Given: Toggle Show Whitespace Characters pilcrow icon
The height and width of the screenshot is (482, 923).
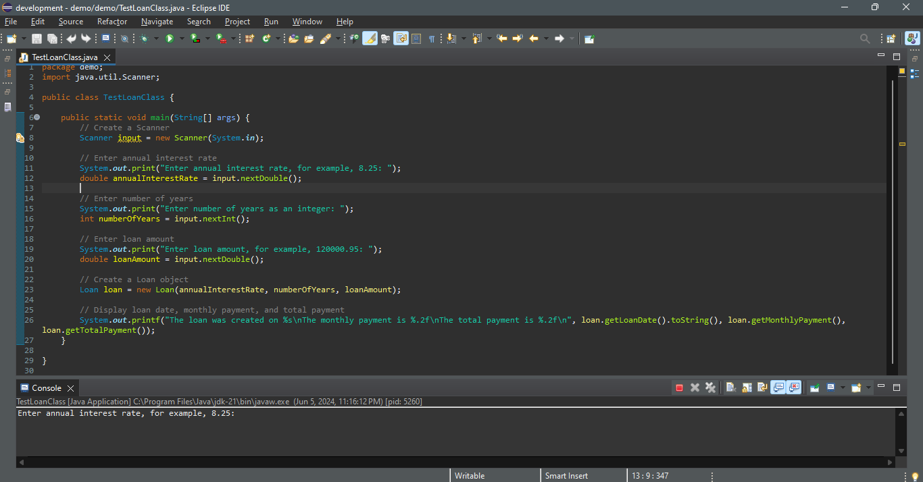Looking at the screenshot, I should (x=432, y=39).
